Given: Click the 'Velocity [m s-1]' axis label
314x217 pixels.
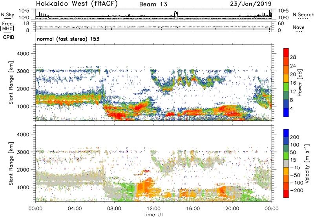Looking at the screenshot, I should coord(307,163).
